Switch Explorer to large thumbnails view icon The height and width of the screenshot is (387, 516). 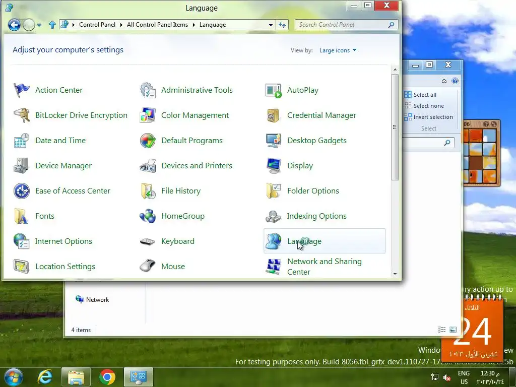pyautogui.click(x=453, y=330)
